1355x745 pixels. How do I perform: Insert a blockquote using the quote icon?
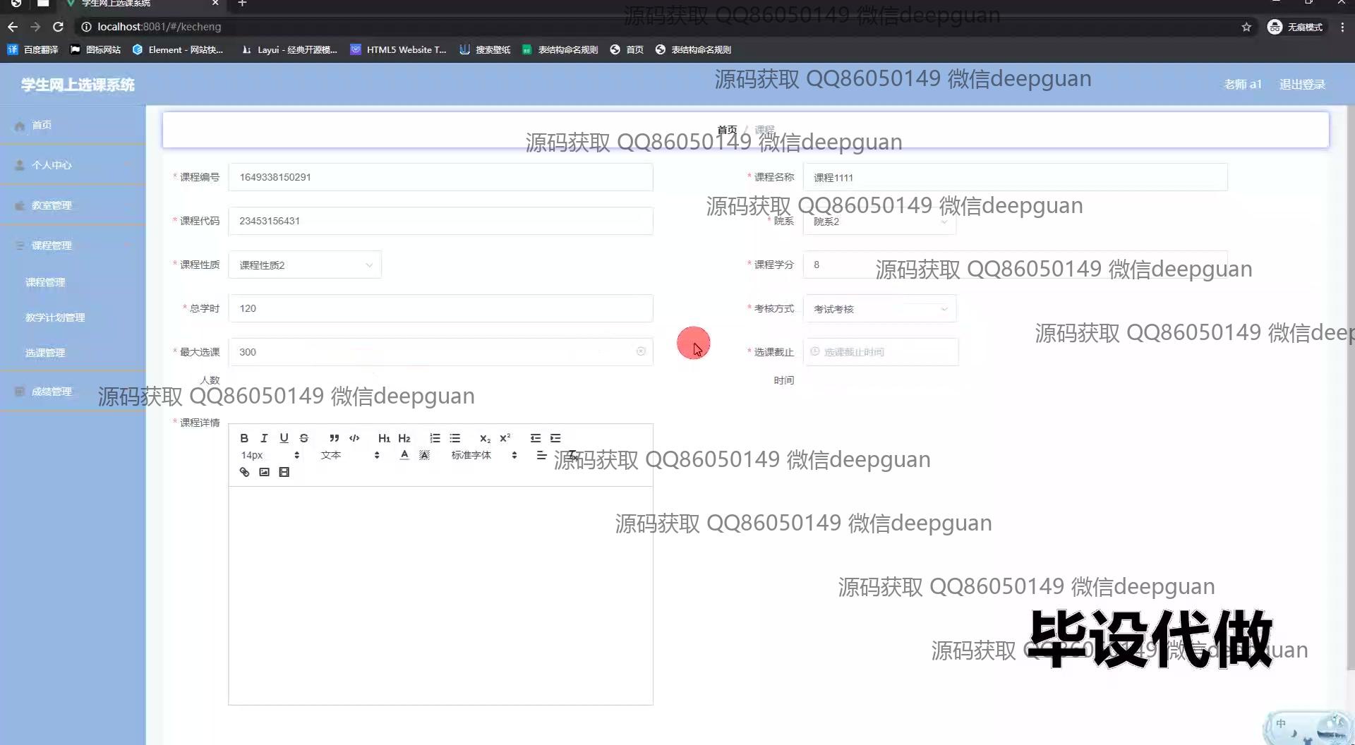coord(335,438)
